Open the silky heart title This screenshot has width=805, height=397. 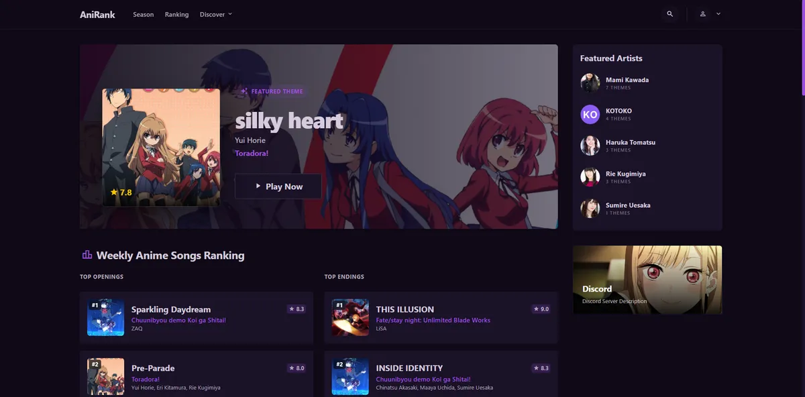[x=289, y=121]
